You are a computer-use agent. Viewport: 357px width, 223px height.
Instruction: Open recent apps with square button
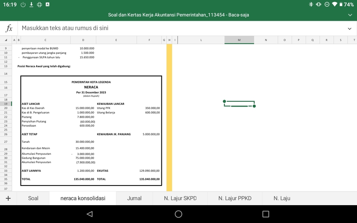coord(266,214)
